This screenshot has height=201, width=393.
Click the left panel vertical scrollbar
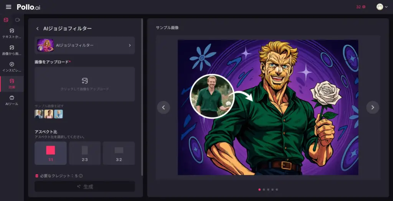[x=142, y=97]
